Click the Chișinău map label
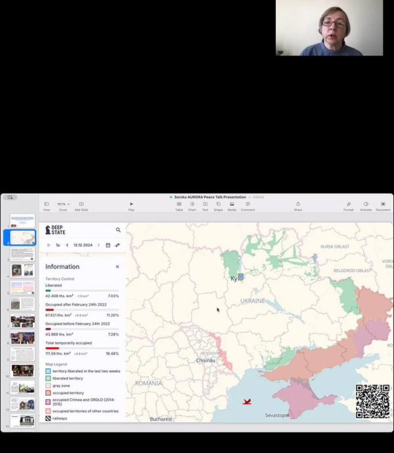The image size is (394, 453). coord(206,360)
